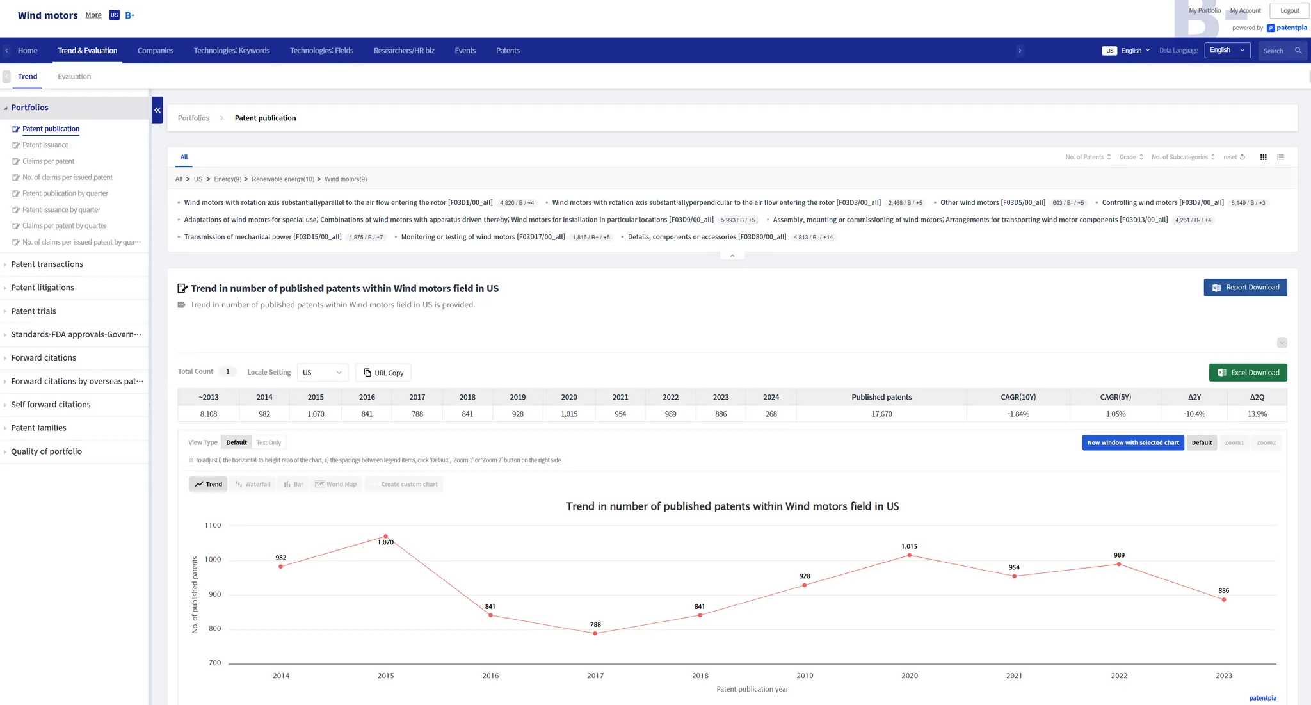
Task: Select the Bar chart type
Action: [294, 484]
